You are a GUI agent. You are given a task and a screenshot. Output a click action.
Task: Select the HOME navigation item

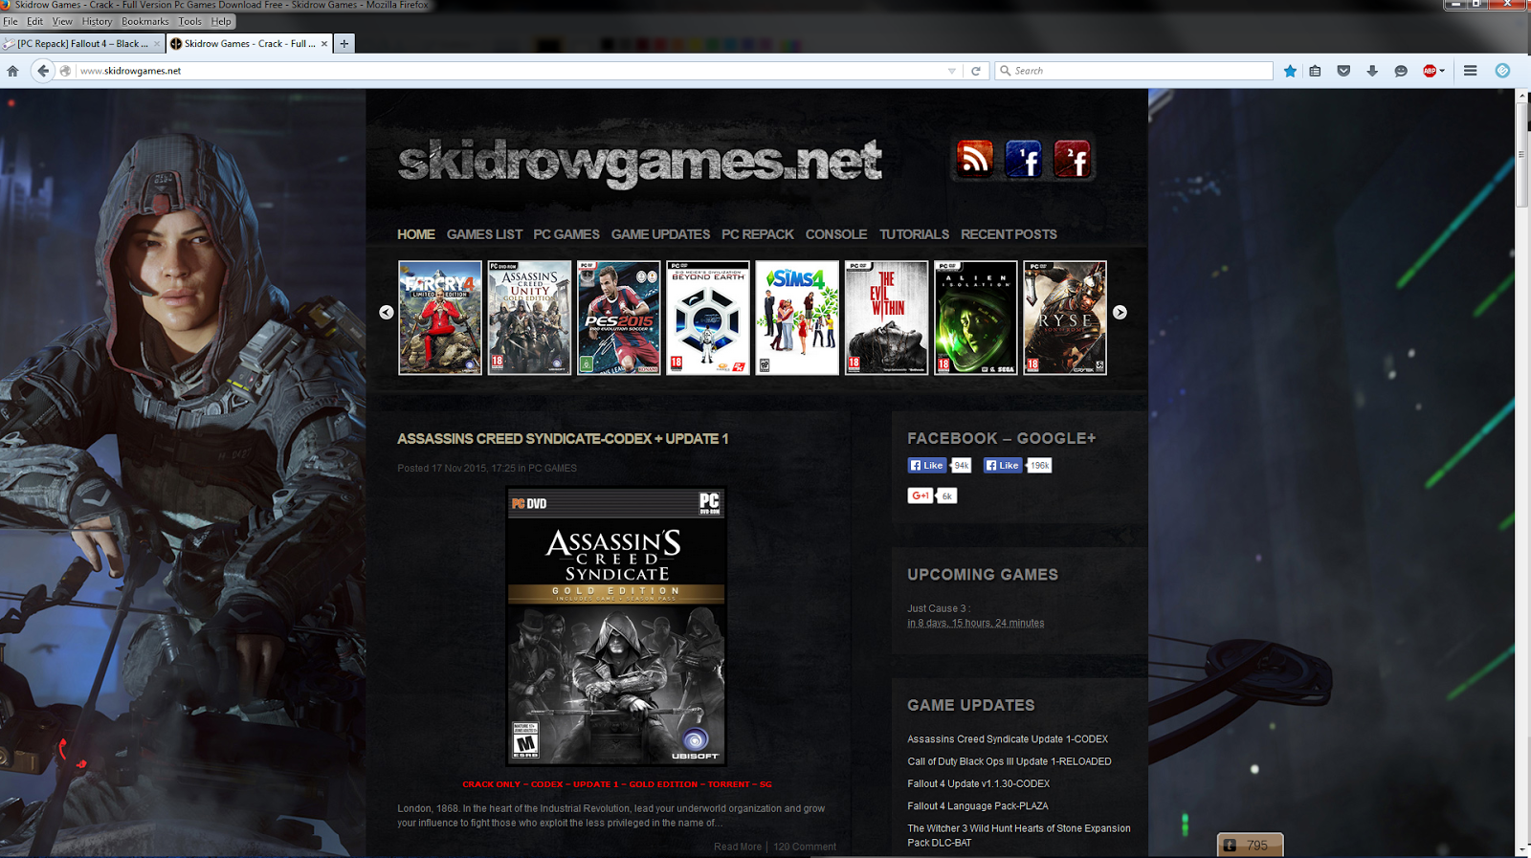(416, 234)
